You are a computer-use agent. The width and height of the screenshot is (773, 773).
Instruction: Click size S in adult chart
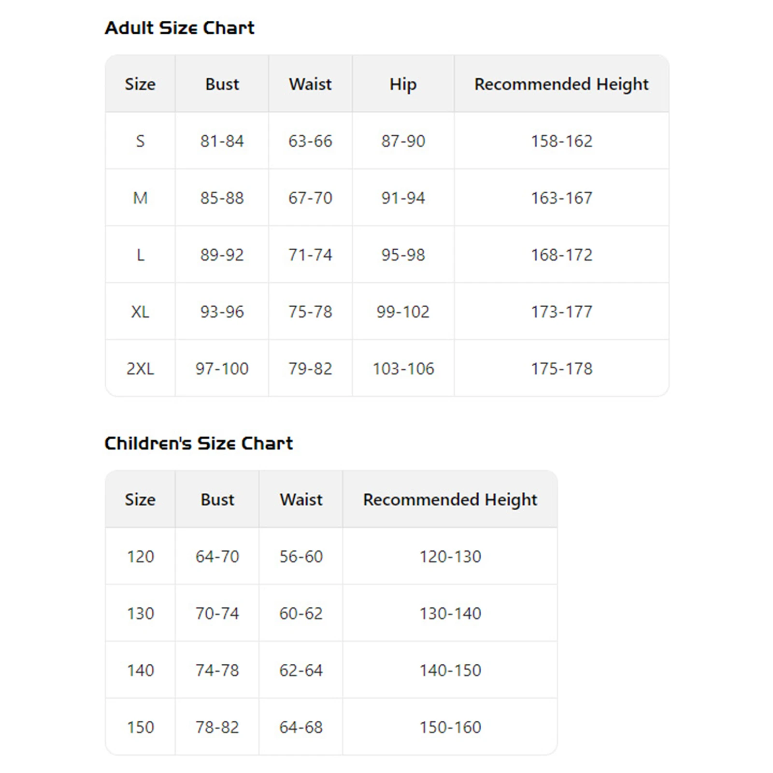click(x=140, y=141)
